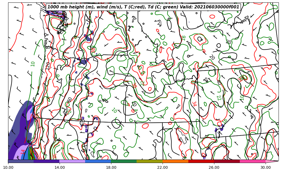Click the light lavender 14–16 colorbar segment
The width and height of the screenshot is (281, 172).
72,161
